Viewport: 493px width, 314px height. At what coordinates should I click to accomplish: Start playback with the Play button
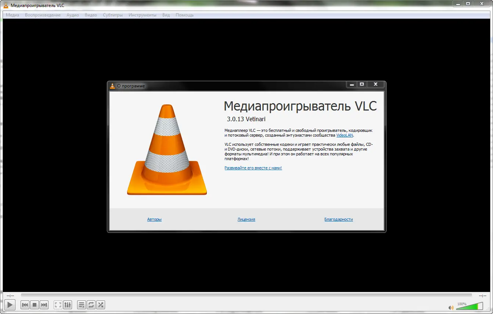click(x=10, y=305)
